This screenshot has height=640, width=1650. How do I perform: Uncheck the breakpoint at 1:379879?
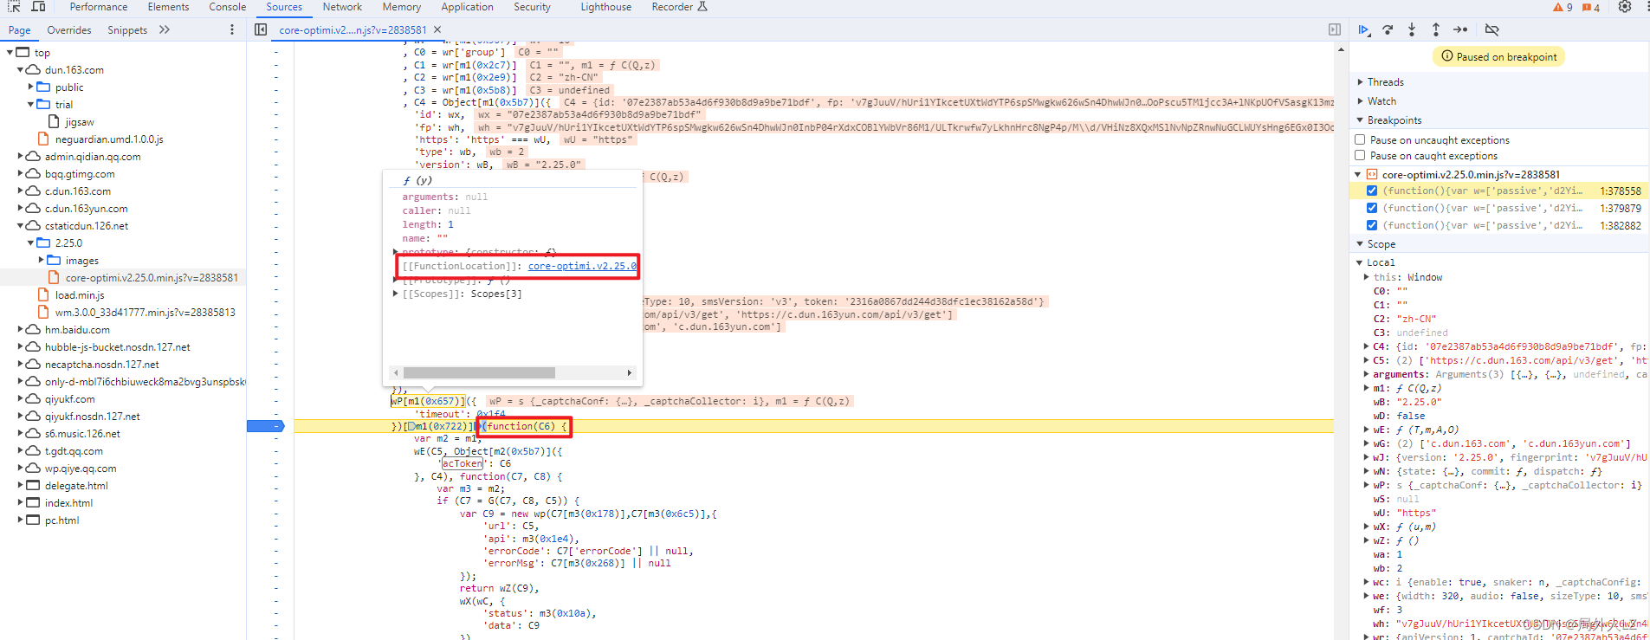coord(1372,208)
